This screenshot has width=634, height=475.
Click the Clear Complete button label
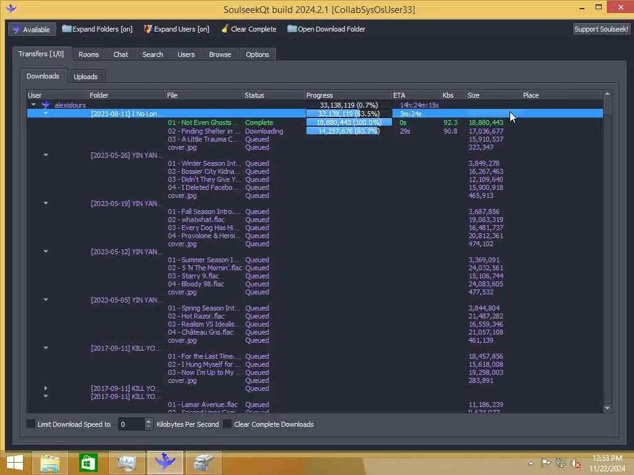point(253,29)
